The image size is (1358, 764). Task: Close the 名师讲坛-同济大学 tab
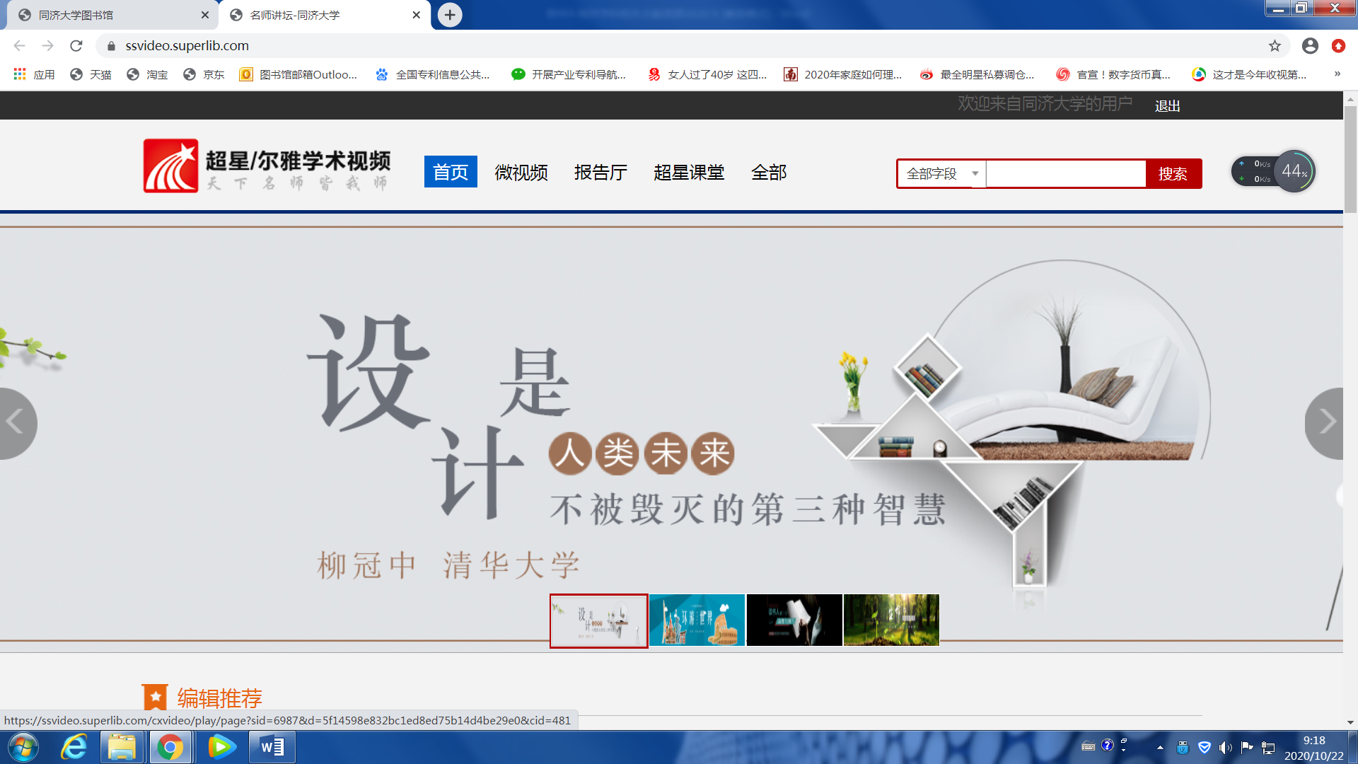coord(417,15)
